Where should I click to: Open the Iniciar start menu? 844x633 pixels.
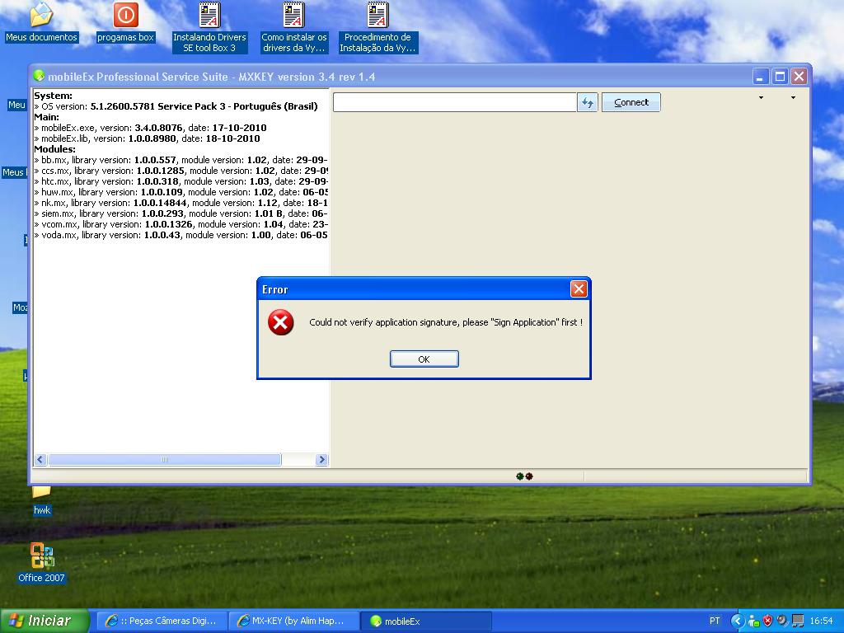45,621
